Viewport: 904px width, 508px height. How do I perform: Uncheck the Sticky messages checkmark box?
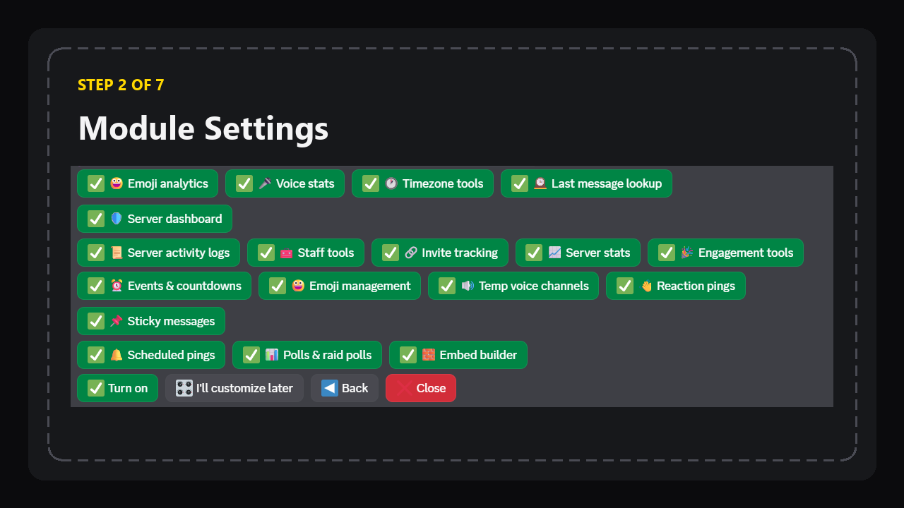pos(96,321)
